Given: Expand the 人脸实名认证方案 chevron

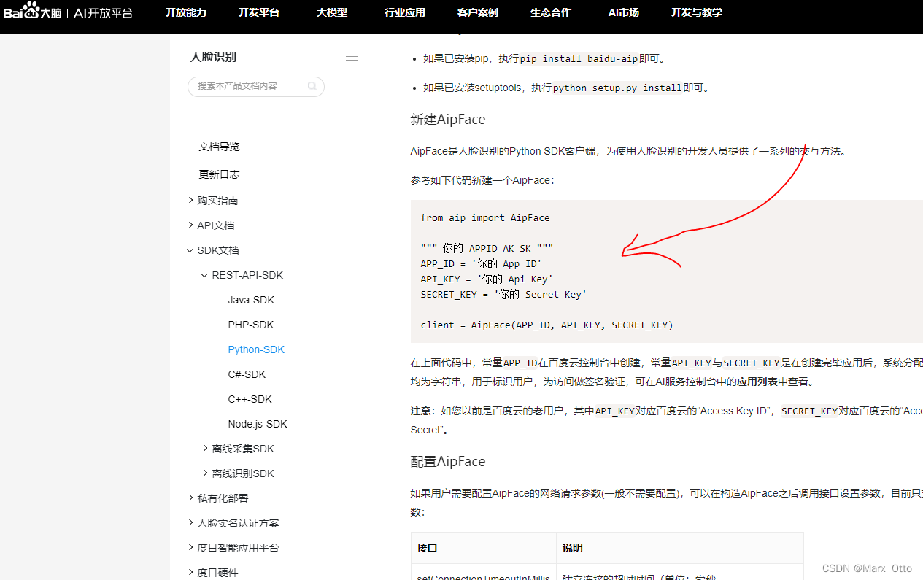Looking at the screenshot, I should (x=190, y=522).
